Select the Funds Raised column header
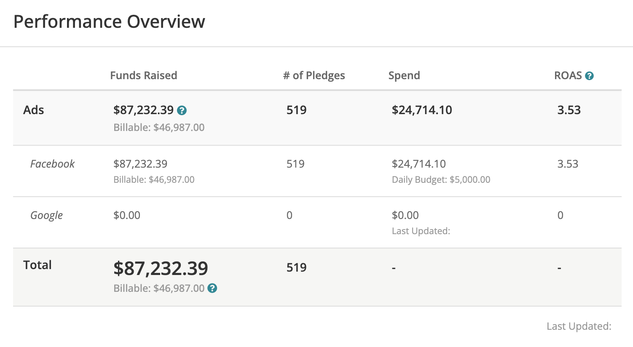 143,75
